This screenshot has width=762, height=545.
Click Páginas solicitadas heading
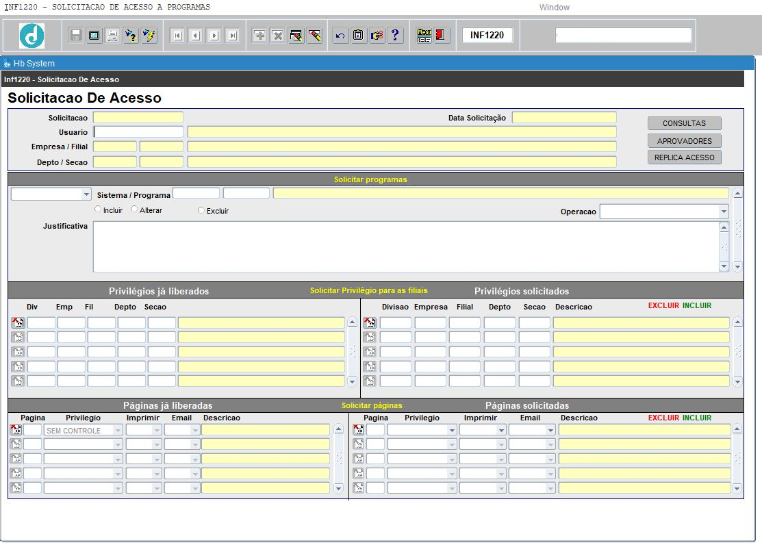[527, 405]
